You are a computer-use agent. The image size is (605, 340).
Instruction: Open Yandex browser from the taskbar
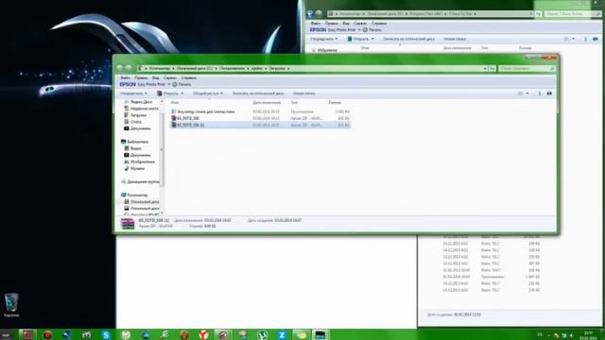click(x=204, y=335)
